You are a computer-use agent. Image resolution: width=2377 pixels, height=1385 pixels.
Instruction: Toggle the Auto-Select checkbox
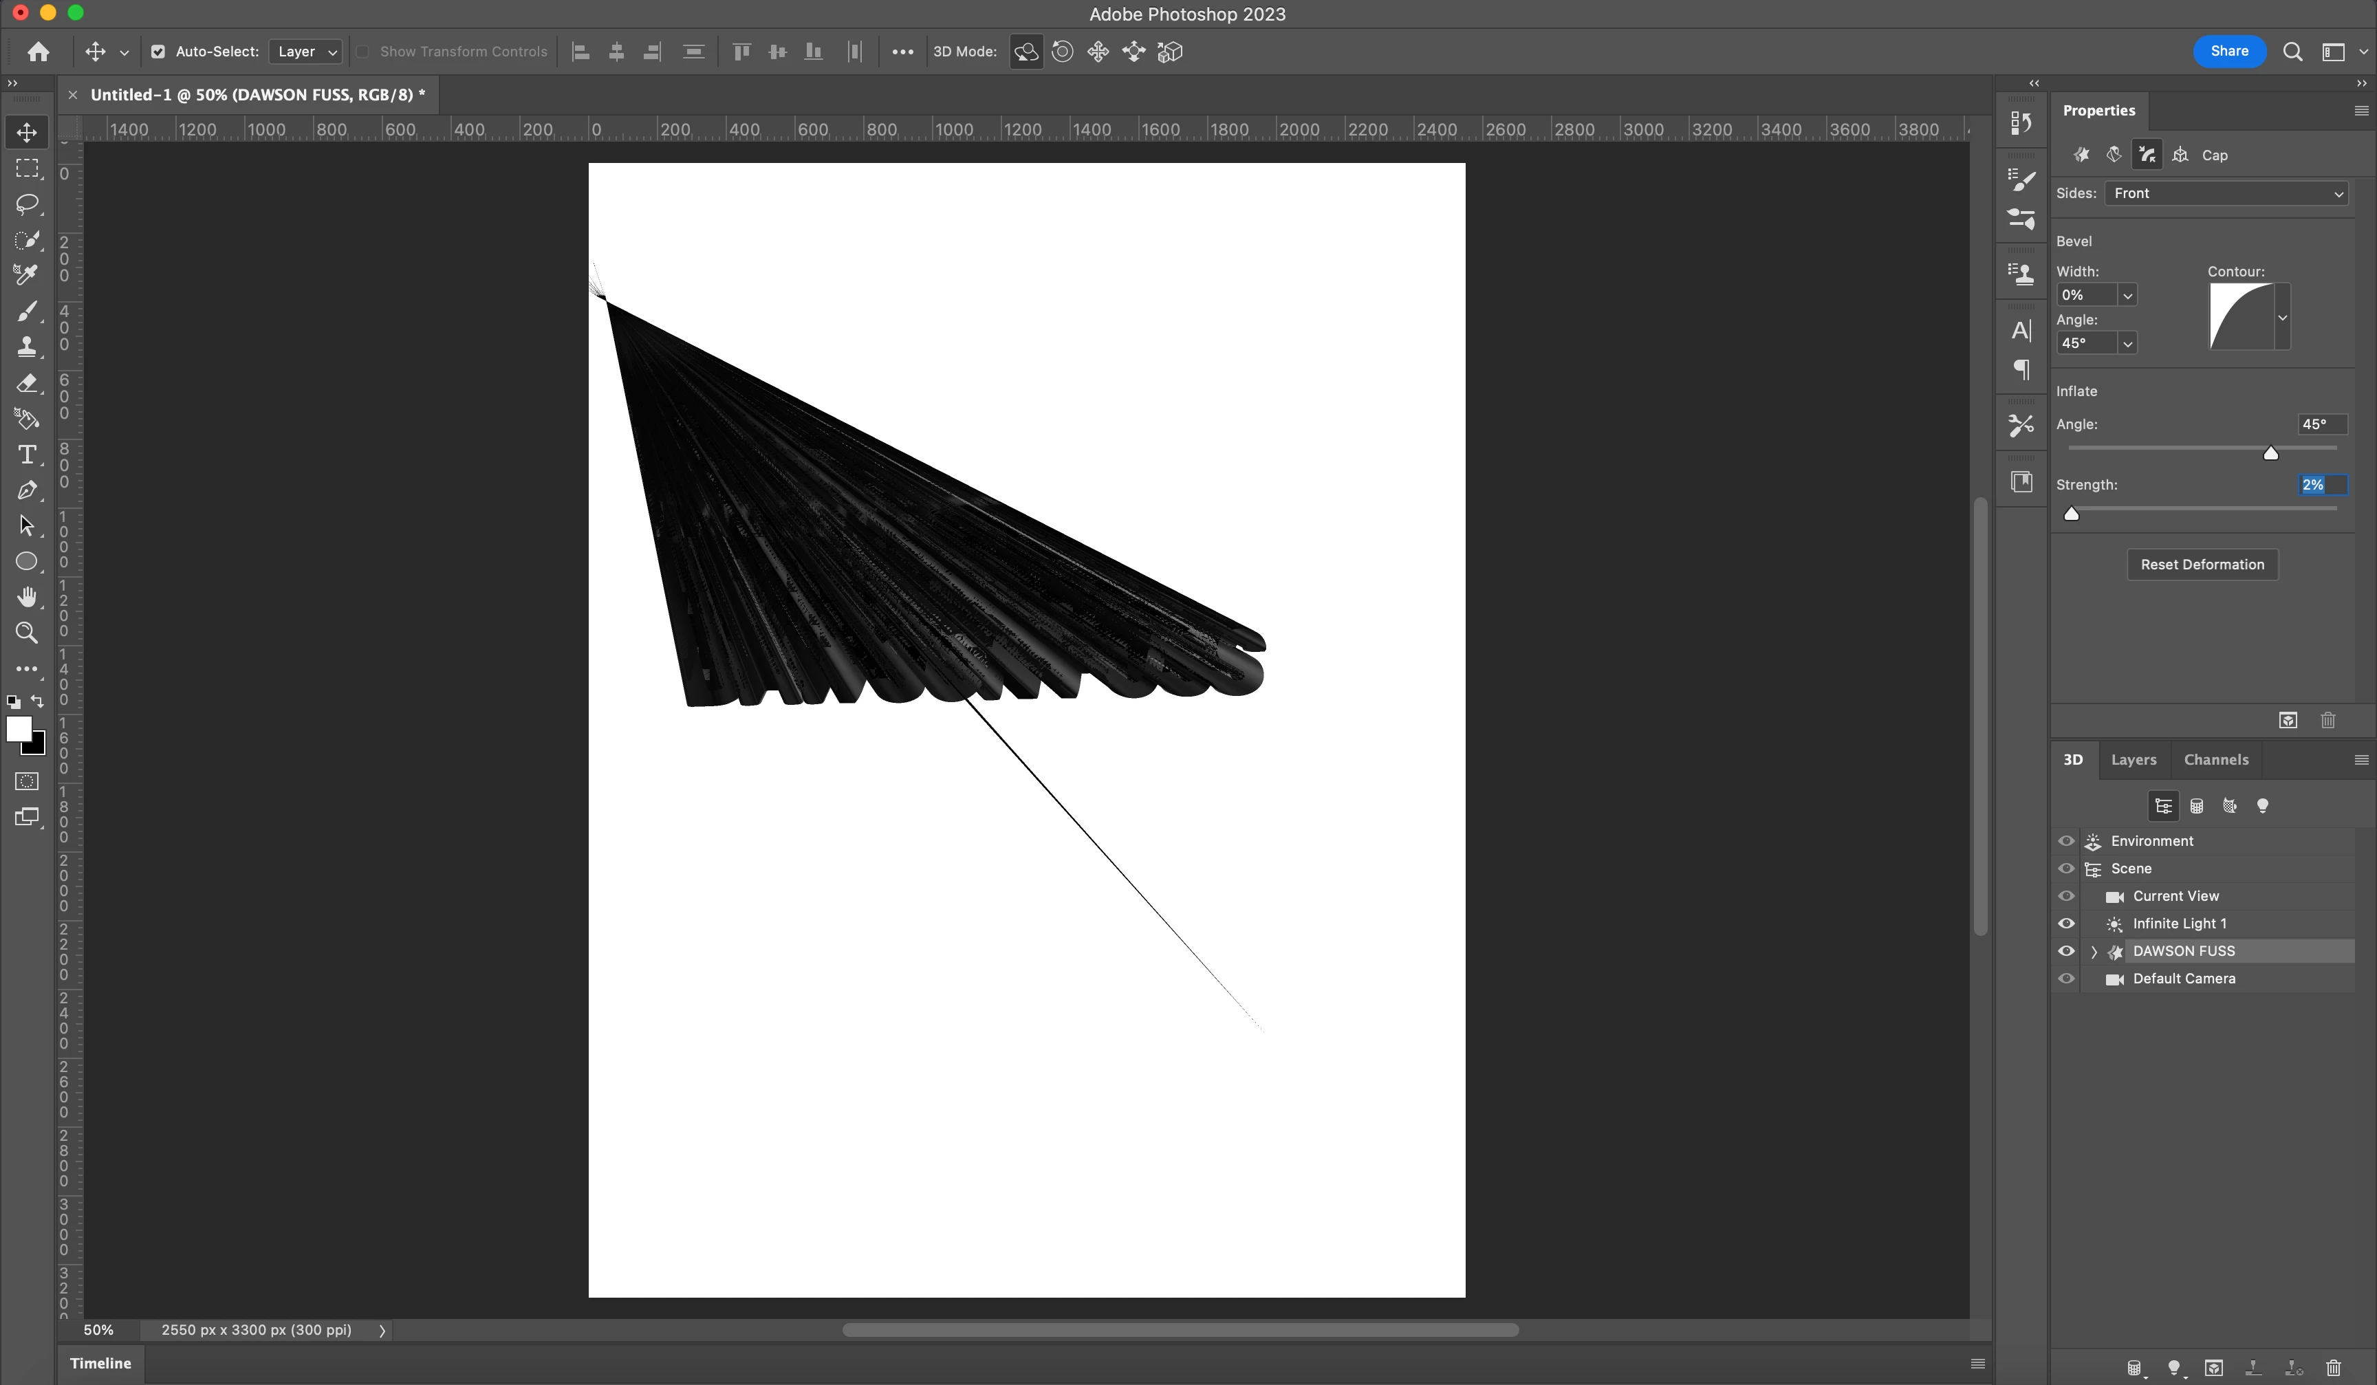(158, 52)
